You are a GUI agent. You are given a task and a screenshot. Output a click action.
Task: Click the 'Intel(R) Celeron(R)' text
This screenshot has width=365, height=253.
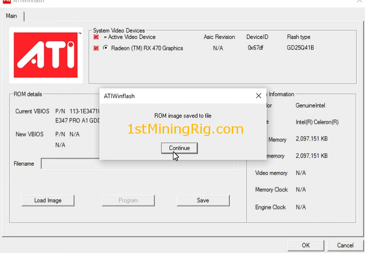point(317,122)
